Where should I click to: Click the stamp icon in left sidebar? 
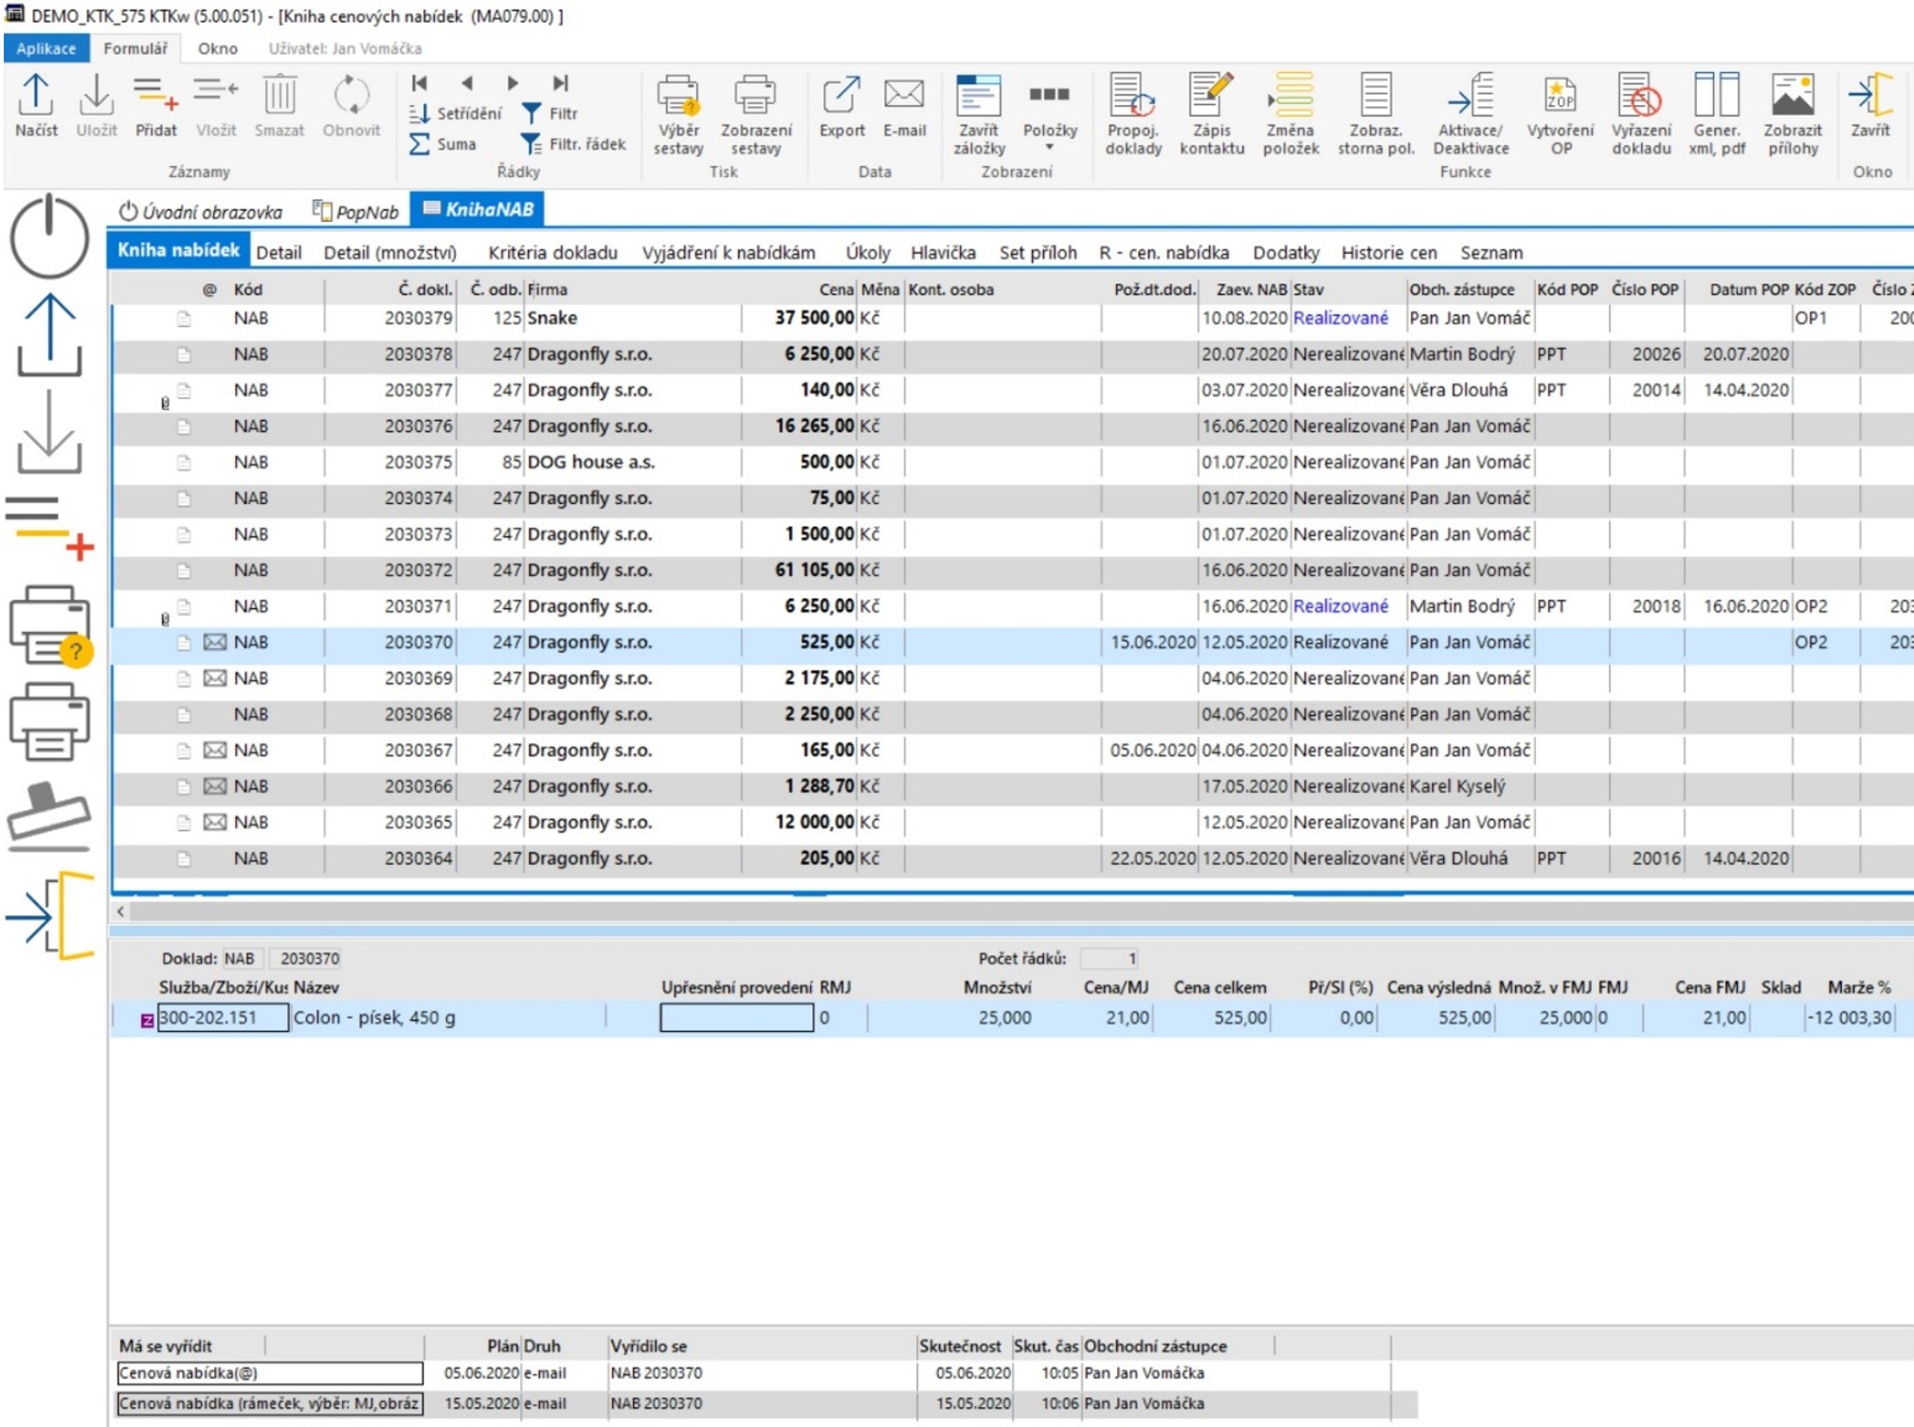[49, 813]
